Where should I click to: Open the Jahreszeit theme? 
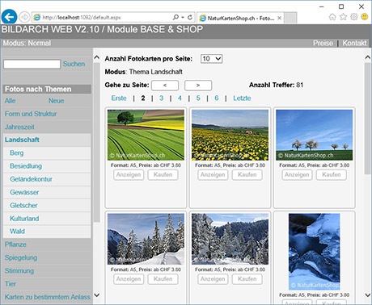point(19,127)
